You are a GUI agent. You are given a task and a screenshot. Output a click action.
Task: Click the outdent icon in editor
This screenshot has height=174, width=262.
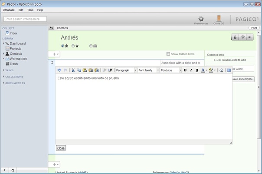(105, 70)
